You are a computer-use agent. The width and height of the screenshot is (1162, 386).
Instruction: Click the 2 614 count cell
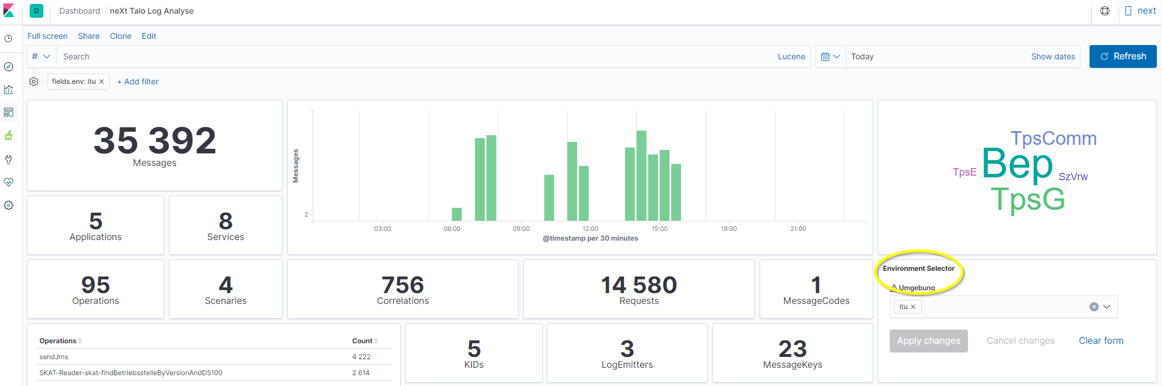pyautogui.click(x=361, y=373)
